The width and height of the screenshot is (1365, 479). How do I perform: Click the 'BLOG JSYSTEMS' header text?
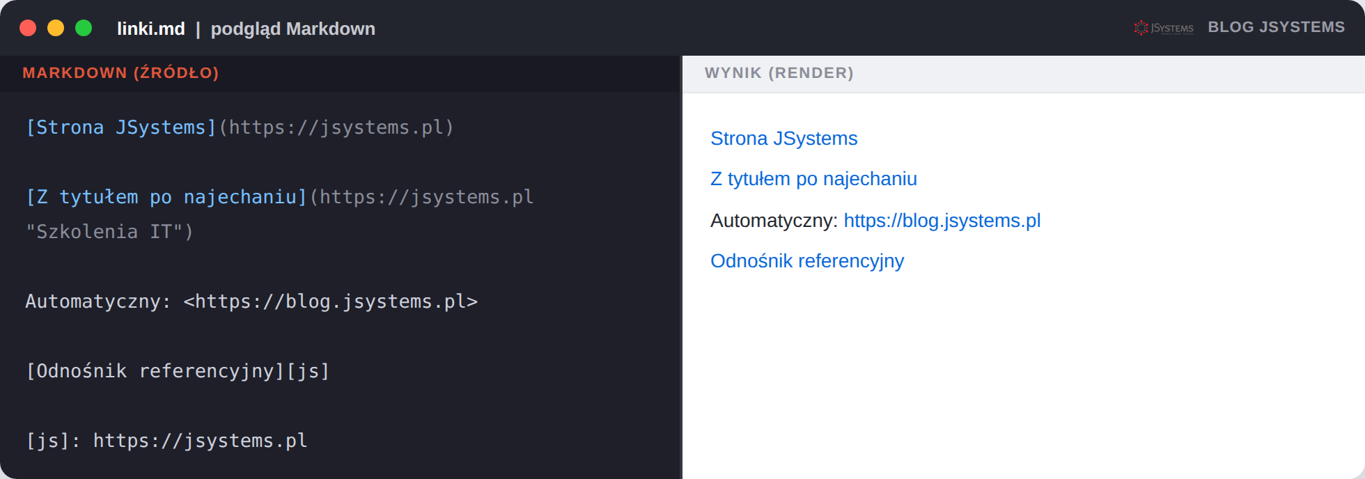(x=1276, y=27)
